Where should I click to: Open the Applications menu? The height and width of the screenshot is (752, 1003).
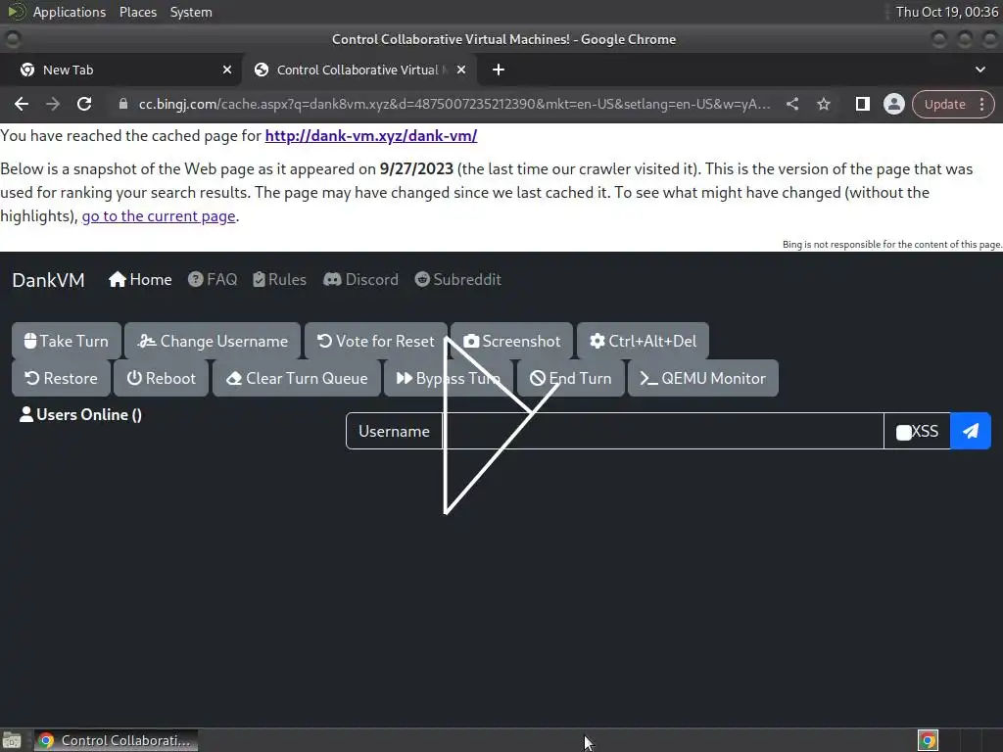click(70, 12)
